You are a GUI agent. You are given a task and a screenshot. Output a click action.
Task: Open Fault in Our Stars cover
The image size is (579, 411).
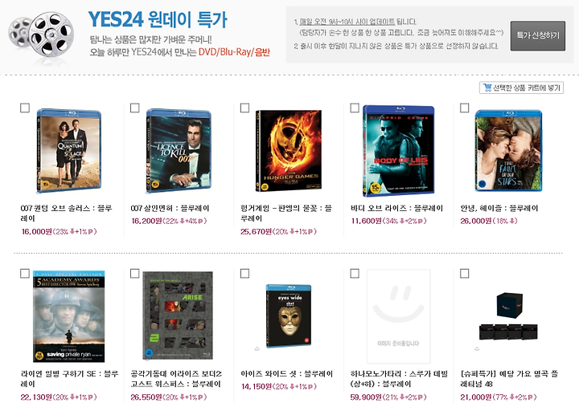508,151
